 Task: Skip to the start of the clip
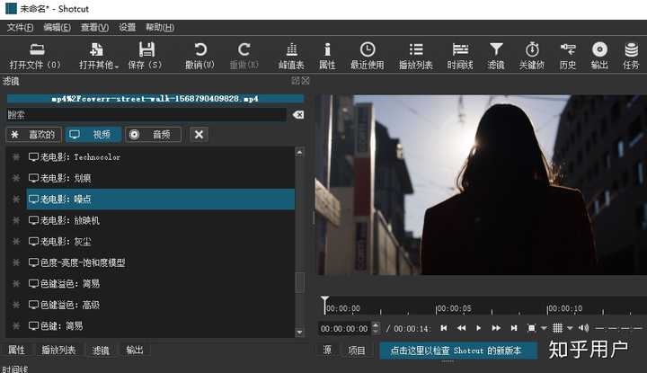tap(444, 328)
